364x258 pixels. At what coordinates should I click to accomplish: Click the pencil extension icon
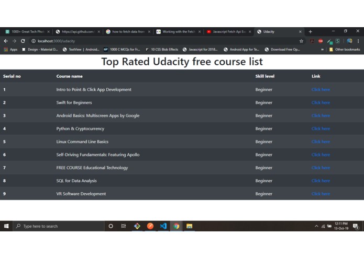point(329,41)
